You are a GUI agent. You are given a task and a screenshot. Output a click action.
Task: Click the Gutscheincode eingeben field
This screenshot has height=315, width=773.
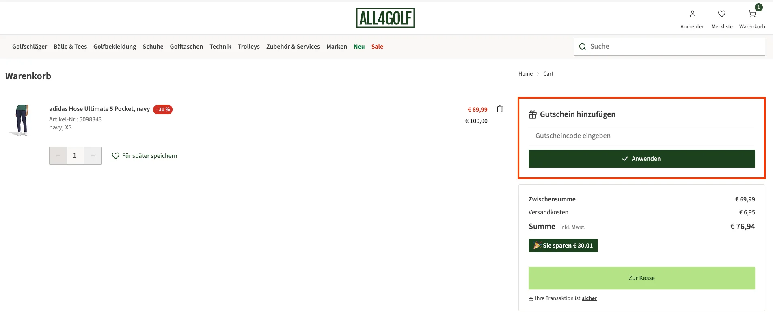coord(641,136)
